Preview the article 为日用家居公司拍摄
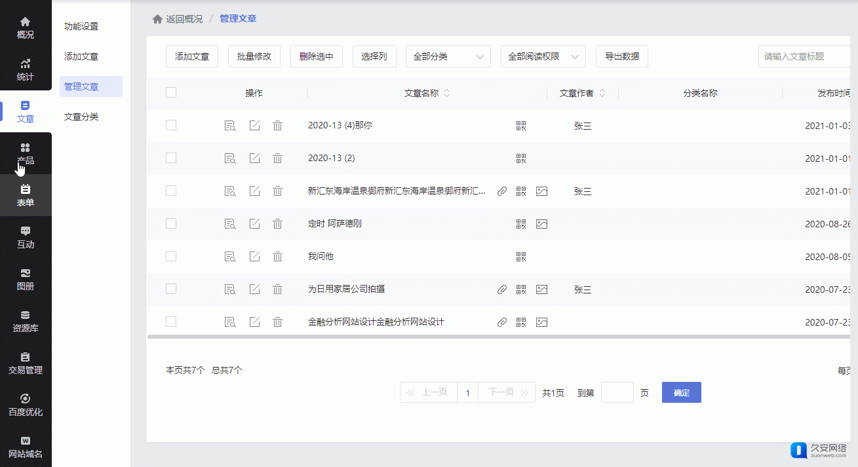This screenshot has height=467, width=858. 230,289
